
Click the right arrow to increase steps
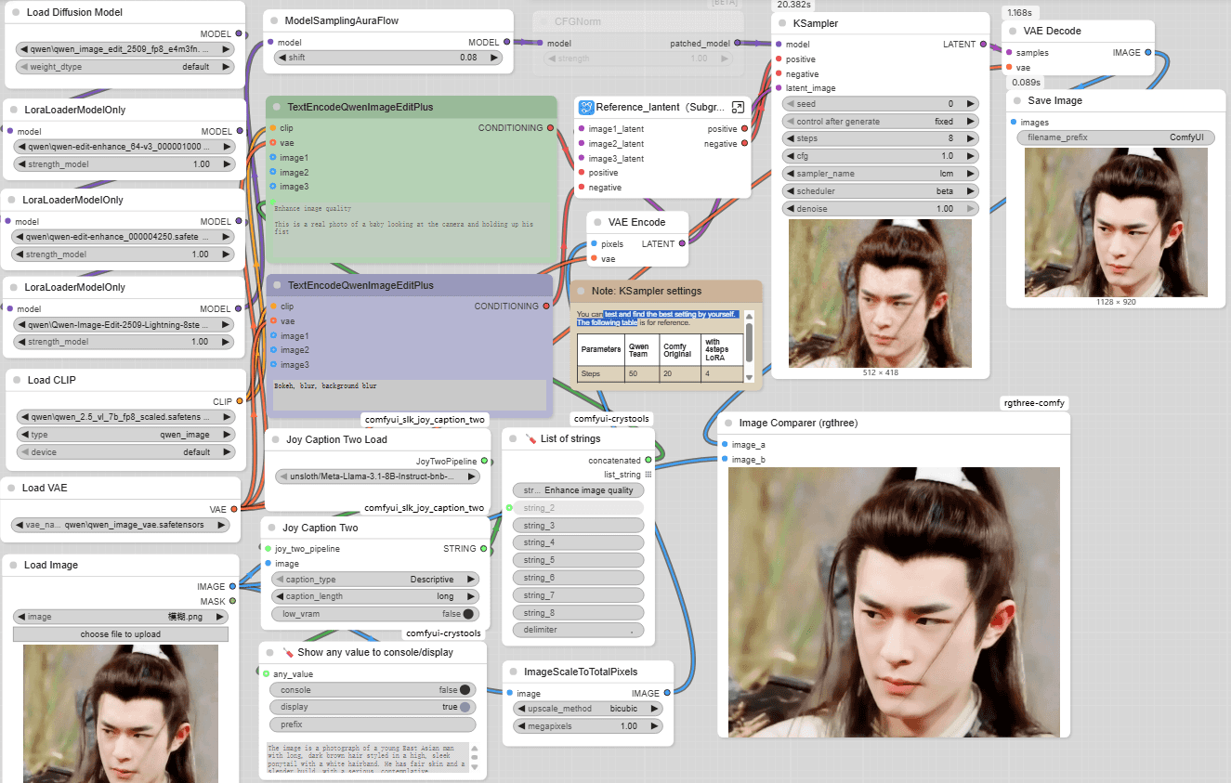point(971,138)
